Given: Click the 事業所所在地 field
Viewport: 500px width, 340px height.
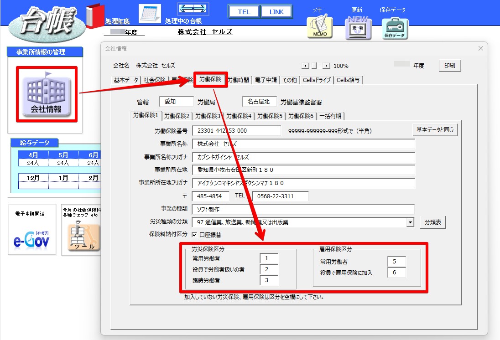Looking at the screenshot, I should 303,170.
